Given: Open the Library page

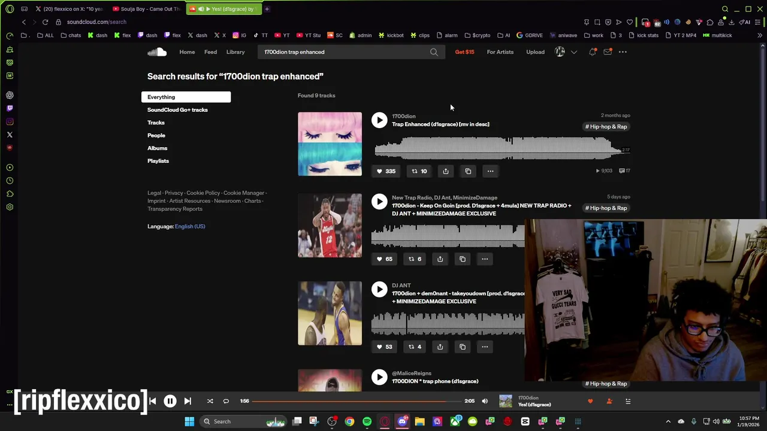Looking at the screenshot, I should tap(235, 52).
